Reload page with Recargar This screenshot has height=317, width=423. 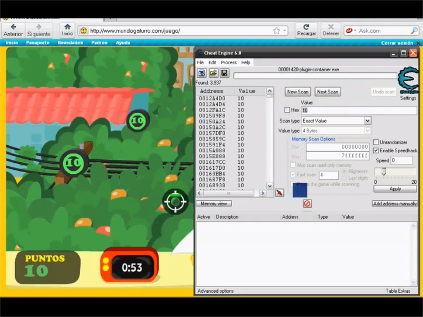coord(306,30)
